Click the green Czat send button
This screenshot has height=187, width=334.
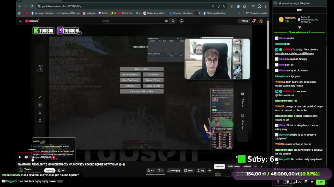click(x=320, y=182)
